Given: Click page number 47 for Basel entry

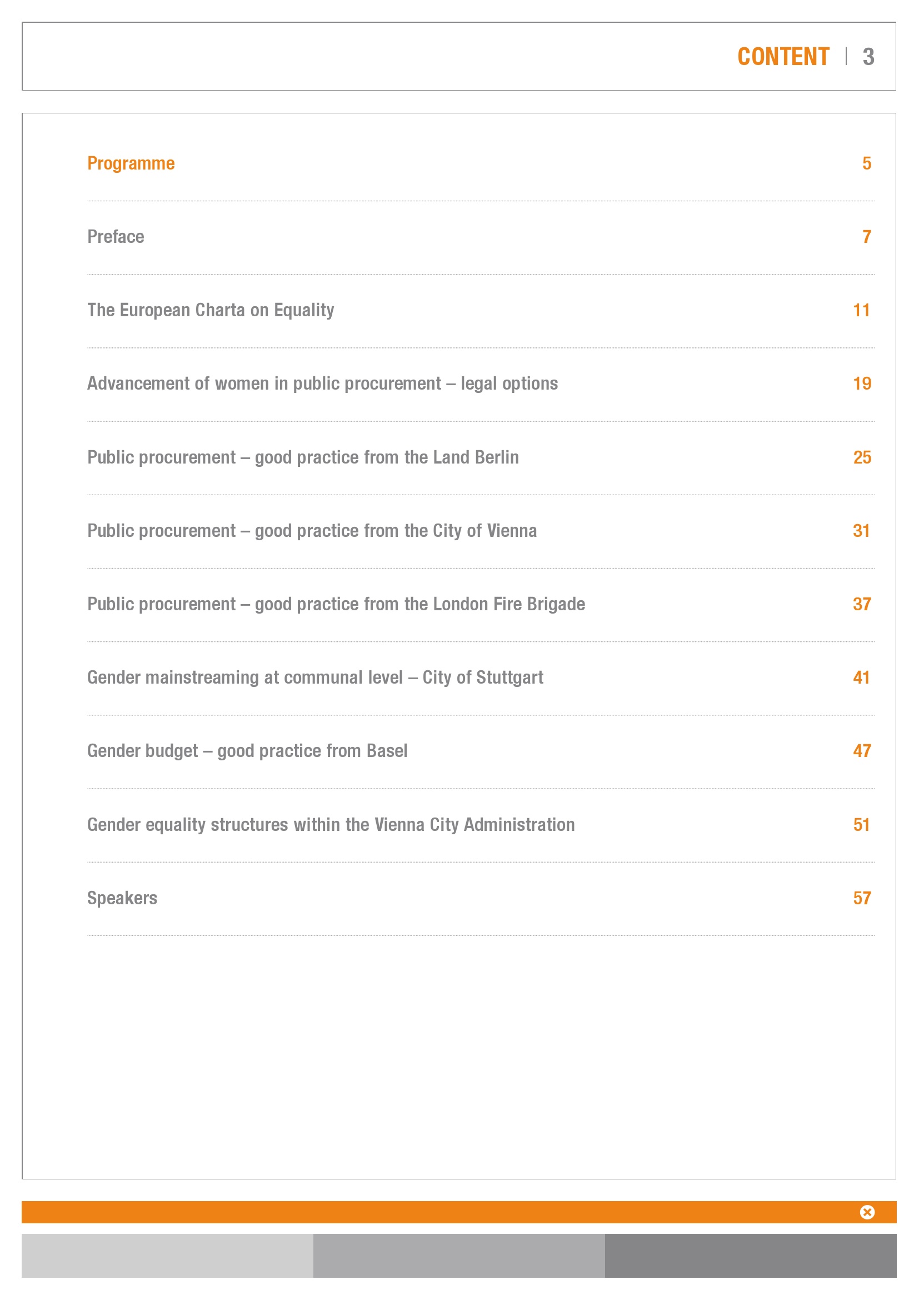Looking at the screenshot, I should pyautogui.click(x=862, y=751).
